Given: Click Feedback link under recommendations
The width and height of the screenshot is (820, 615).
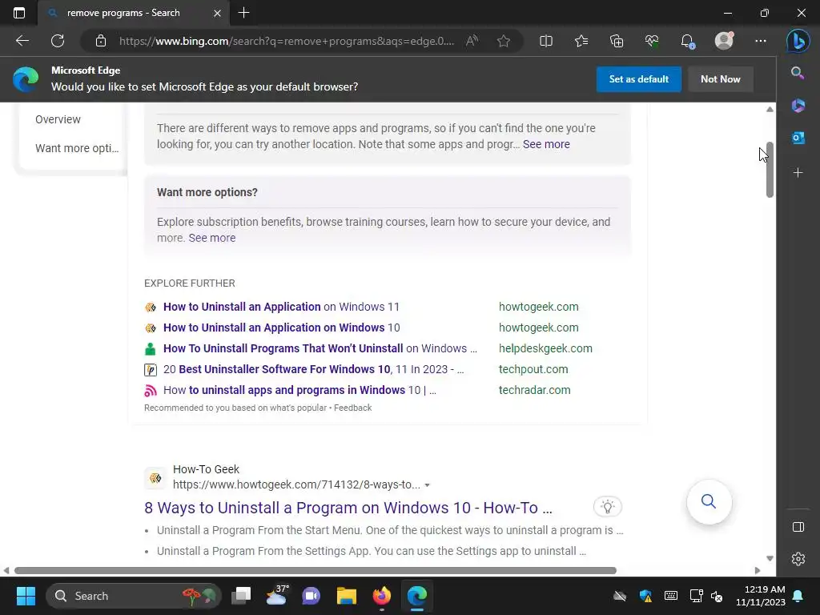Looking at the screenshot, I should coord(352,408).
